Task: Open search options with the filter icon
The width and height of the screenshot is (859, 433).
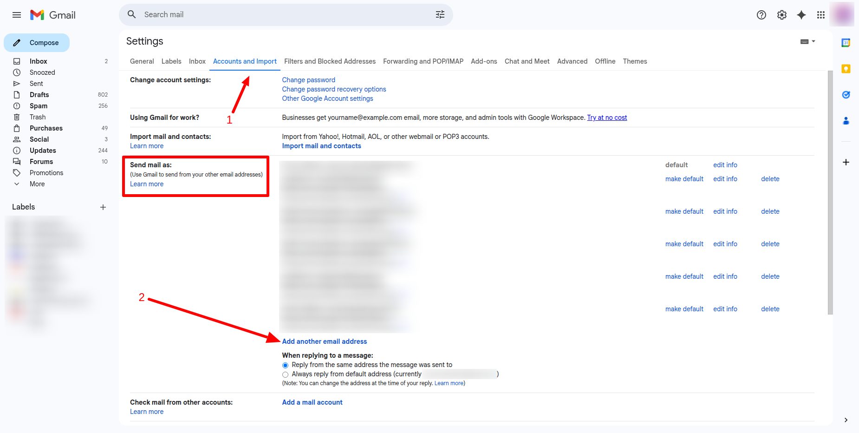Action: tap(439, 14)
